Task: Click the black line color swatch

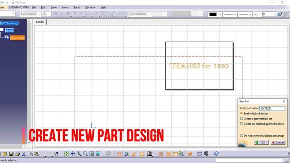Action: click(213, 14)
